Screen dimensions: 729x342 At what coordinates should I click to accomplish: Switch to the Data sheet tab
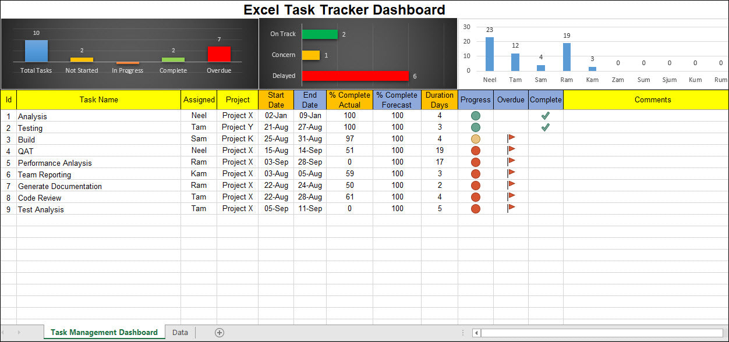[x=180, y=332]
